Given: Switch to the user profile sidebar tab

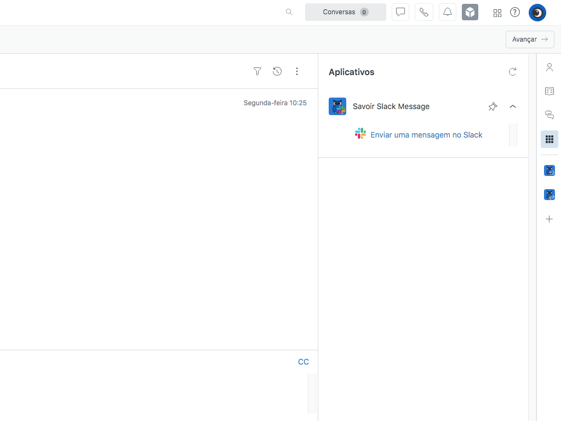Looking at the screenshot, I should tap(549, 67).
